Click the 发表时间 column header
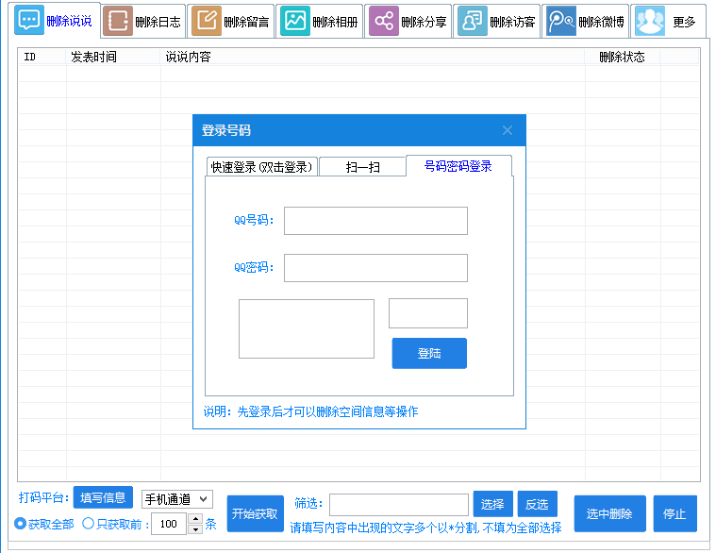716x553 pixels. tap(113, 57)
